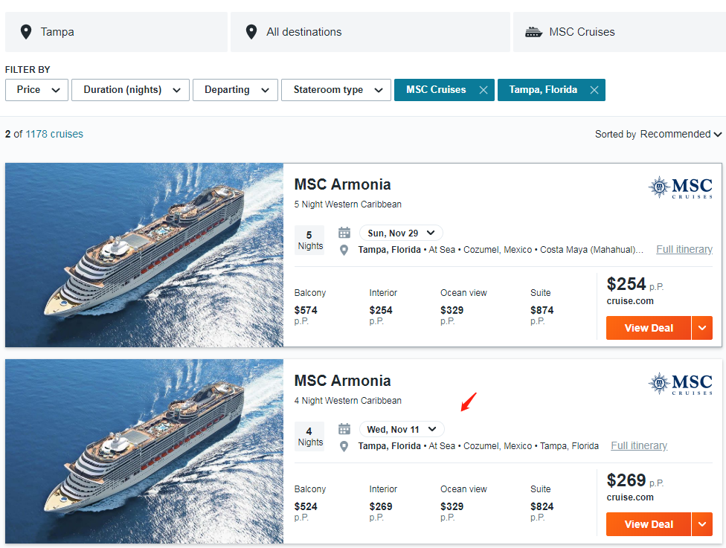This screenshot has width=726, height=548.
Task: Open Full itinerary for the 4 Night cruise
Action: (x=639, y=445)
